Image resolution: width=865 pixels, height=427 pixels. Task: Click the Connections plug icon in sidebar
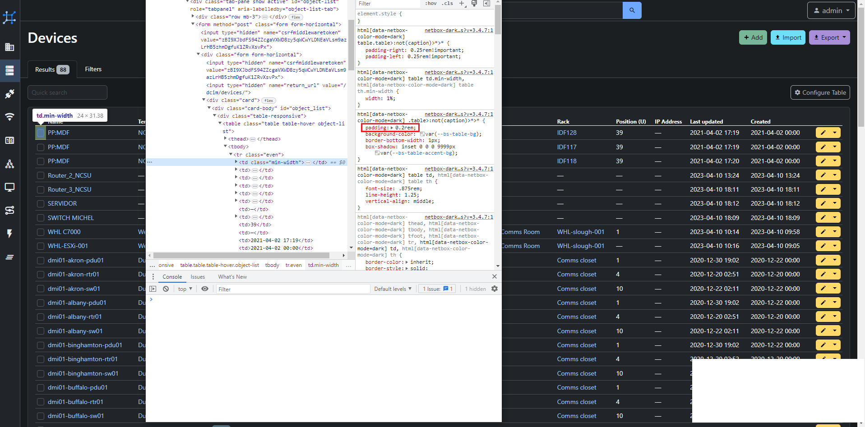tap(9, 94)
